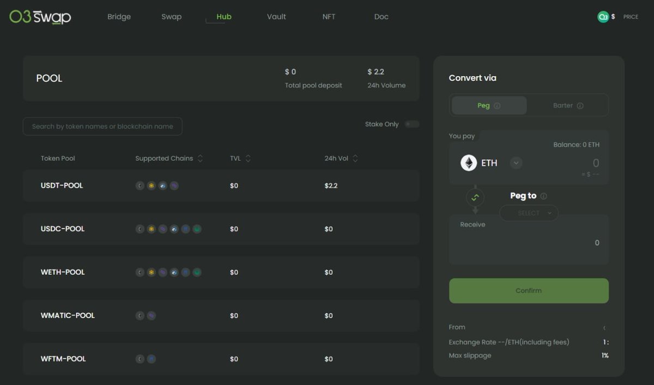This screenshot has width=654, height=385.
Task: Go to the Swap tab
Action: pyautogui.click(x=171, y=17)
